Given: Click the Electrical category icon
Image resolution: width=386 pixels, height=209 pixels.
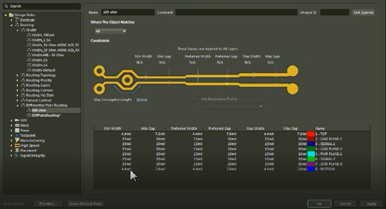Looking at the screenshot, I should (17, 20).
